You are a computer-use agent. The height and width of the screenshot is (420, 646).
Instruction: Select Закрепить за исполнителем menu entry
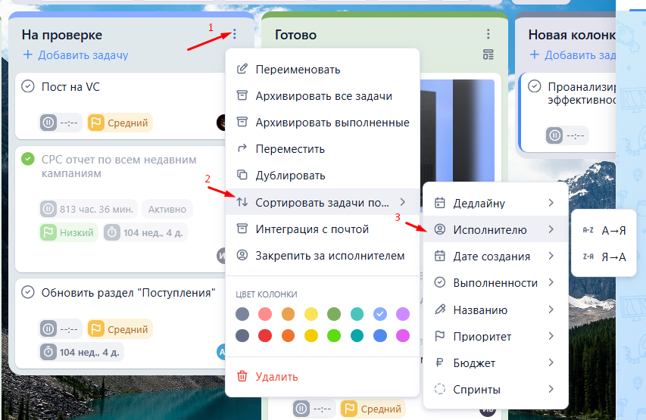(x=323, y=255)
